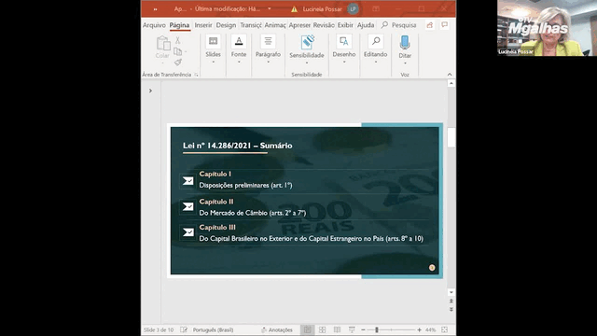Image resolution: width=597 pixels, height=336 pixels.
Task: Click the Slides icon
Action: (213, 41)
